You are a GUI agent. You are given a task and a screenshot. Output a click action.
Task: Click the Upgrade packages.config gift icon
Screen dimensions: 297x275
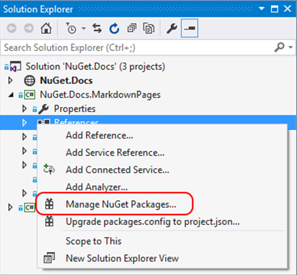pyautogui.click(x=49, y=221)
